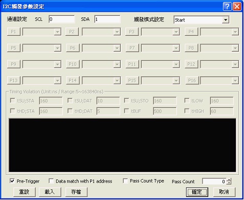Viewport: 244px width, 200px height.
Task: Click the P7 button
Action: pyautogui.click(x=132, y=48)
